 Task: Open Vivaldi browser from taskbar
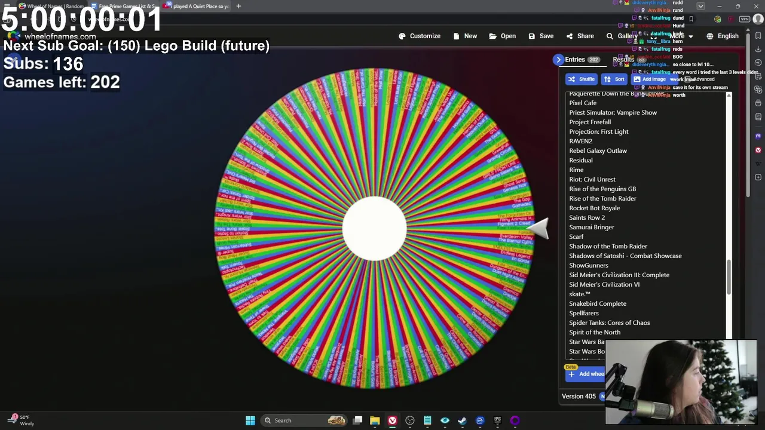pos(392,420)
